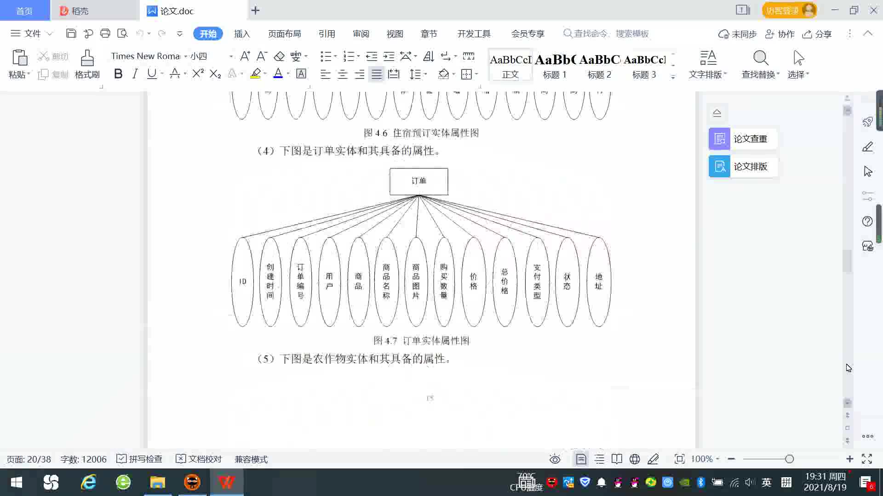This screenshot has width=883, height=496.
Task: Click the save icon in quick toolbar
Action: pyautogui.click(x=71, y=34)
